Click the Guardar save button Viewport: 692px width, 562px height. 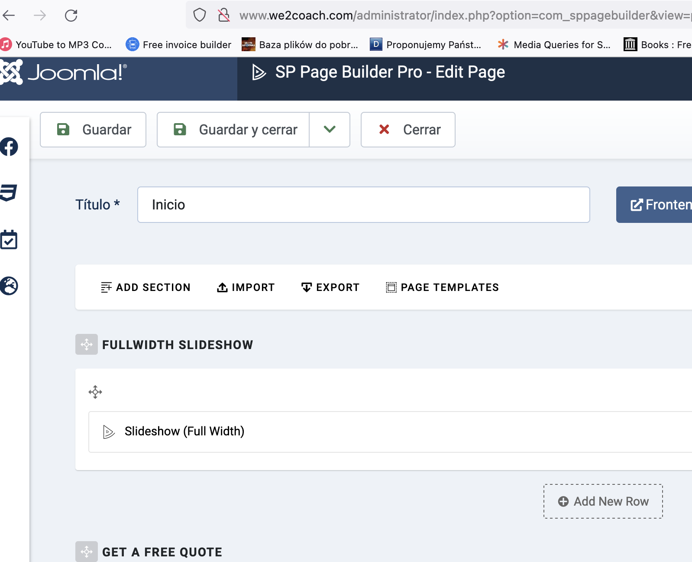[93, 130]
